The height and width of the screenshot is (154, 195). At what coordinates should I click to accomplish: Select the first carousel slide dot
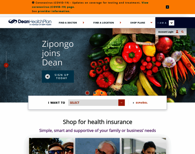click(x=87, y=93)
